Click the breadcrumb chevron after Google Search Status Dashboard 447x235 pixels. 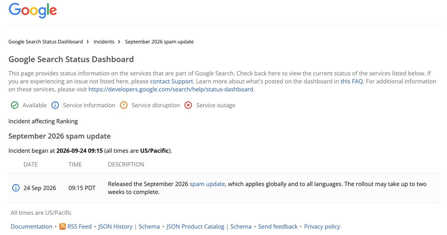[x=88, y=42]
